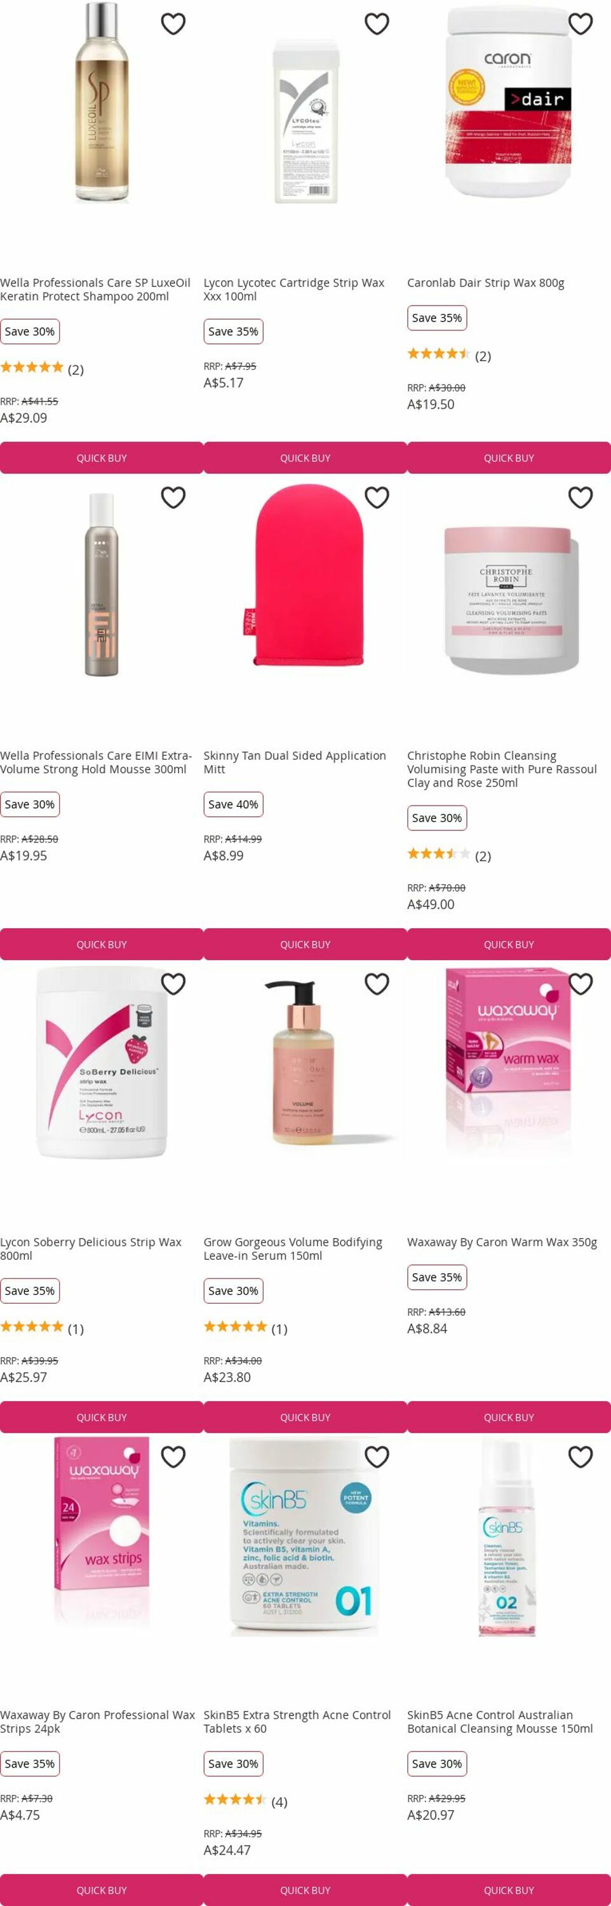Quick buy Skinny Tan Dual Sided Mitt
This screenshot has width=611, height=1906.
pyautogui.click(x=305, y=944)
